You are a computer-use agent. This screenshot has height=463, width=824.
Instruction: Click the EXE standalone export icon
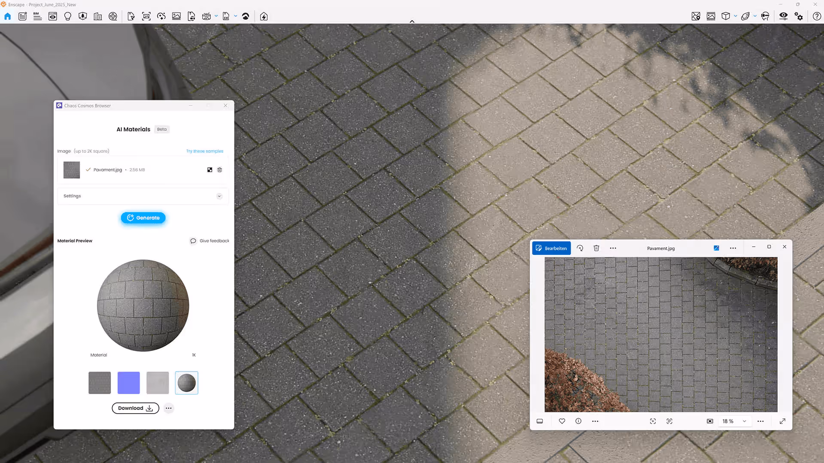[226, 16]
